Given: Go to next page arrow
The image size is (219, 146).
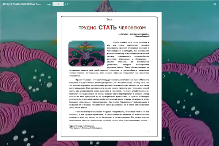Looking at the screenshot, I should (164, 76).
